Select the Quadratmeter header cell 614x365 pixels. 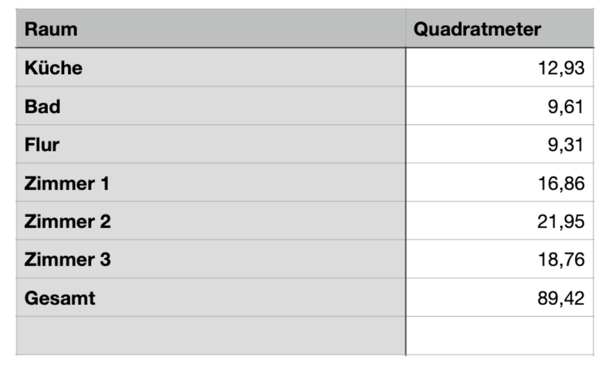(477, 29)
